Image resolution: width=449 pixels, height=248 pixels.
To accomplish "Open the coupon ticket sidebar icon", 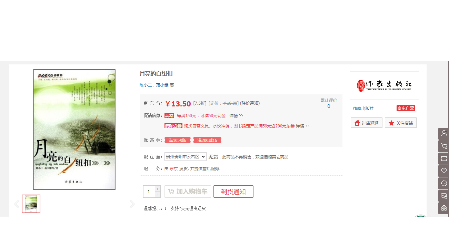I will [443, 158].
